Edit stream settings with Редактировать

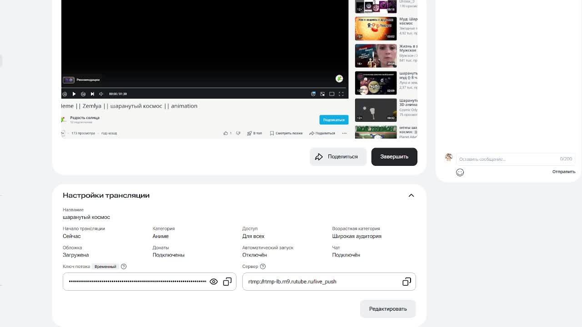[388, 309]
